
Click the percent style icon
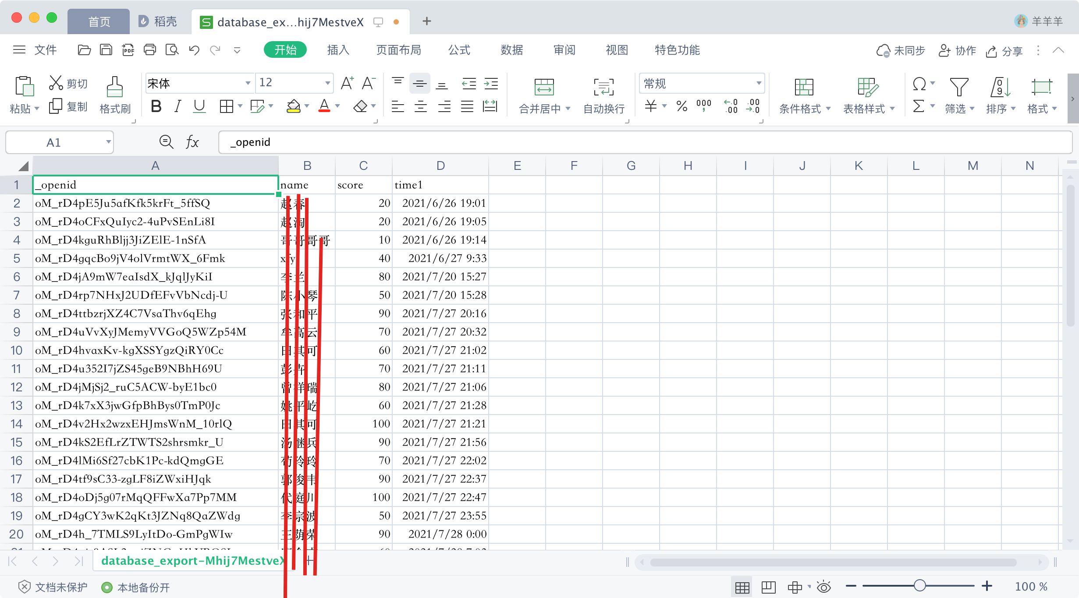point(681,106)
